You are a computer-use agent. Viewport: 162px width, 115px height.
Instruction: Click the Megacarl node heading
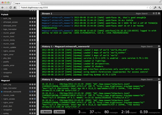pos(6,81)
